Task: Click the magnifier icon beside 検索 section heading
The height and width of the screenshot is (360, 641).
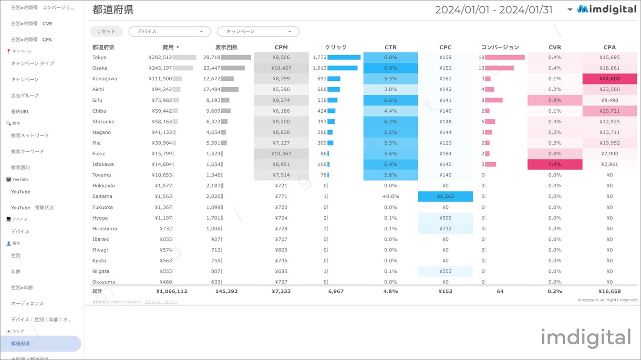Action: click(8, 123)
